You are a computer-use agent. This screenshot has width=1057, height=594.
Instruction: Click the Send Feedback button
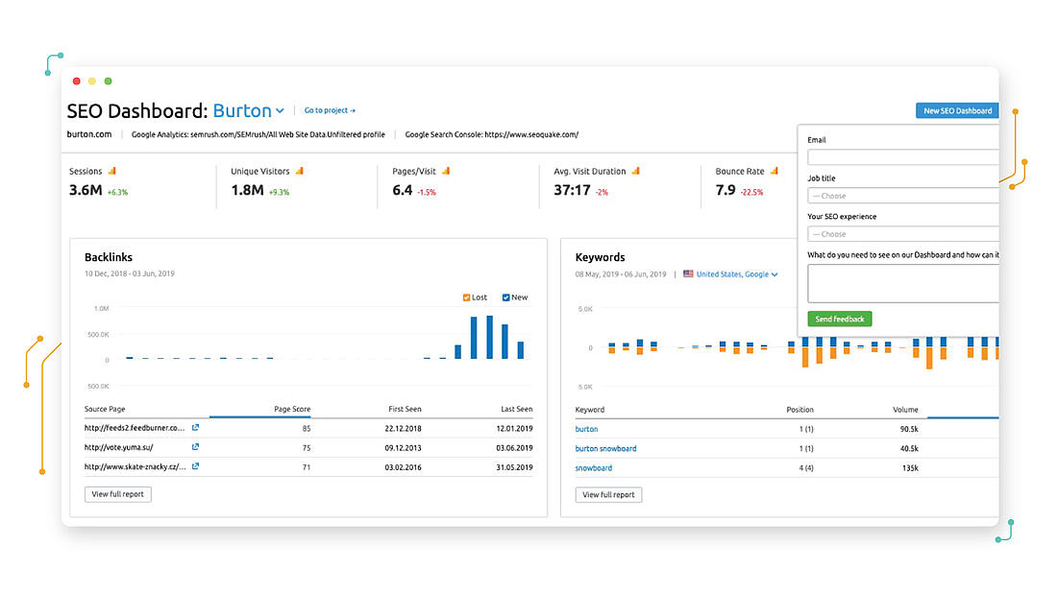click(x=839, y=319)
